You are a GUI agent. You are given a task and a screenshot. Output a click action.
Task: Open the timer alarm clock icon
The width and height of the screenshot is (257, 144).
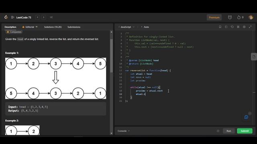[230, 17]
